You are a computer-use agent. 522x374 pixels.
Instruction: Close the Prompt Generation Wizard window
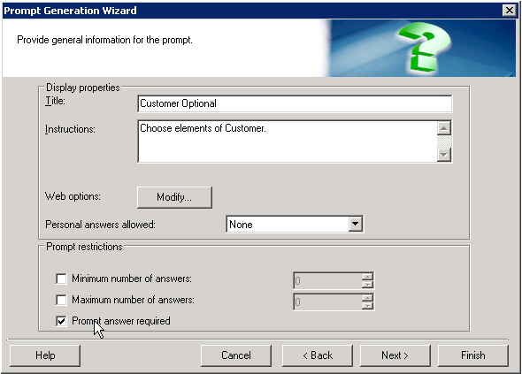point(510,11)
